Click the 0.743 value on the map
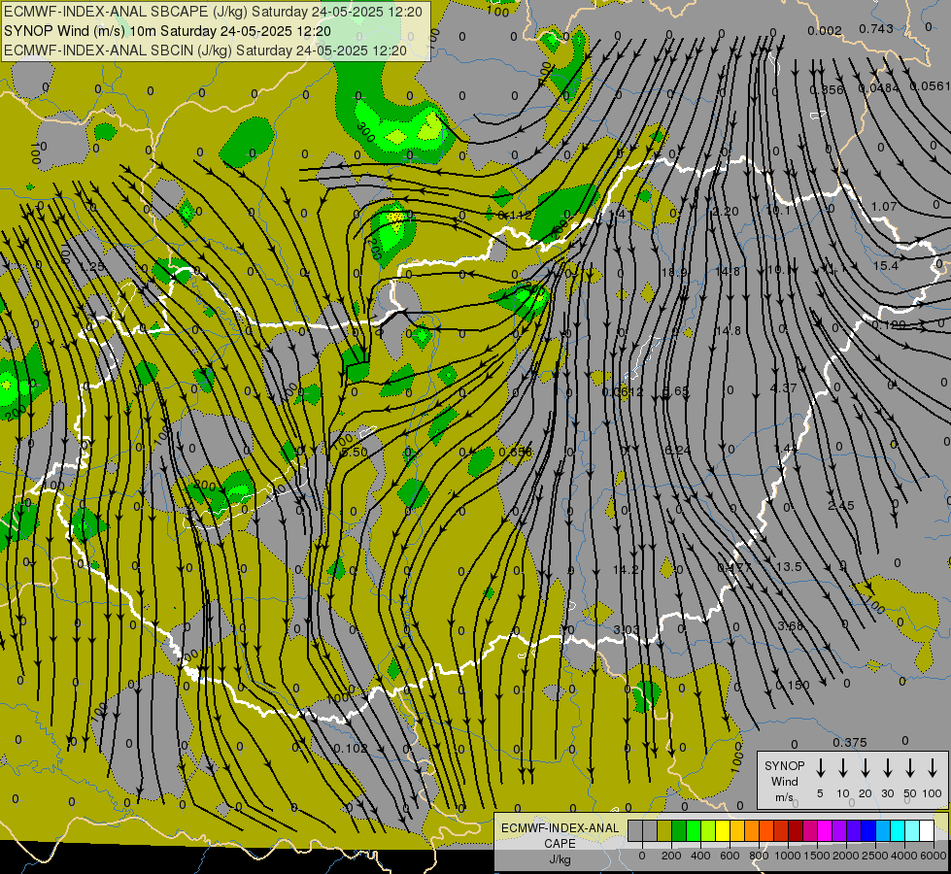 [876, 28]
